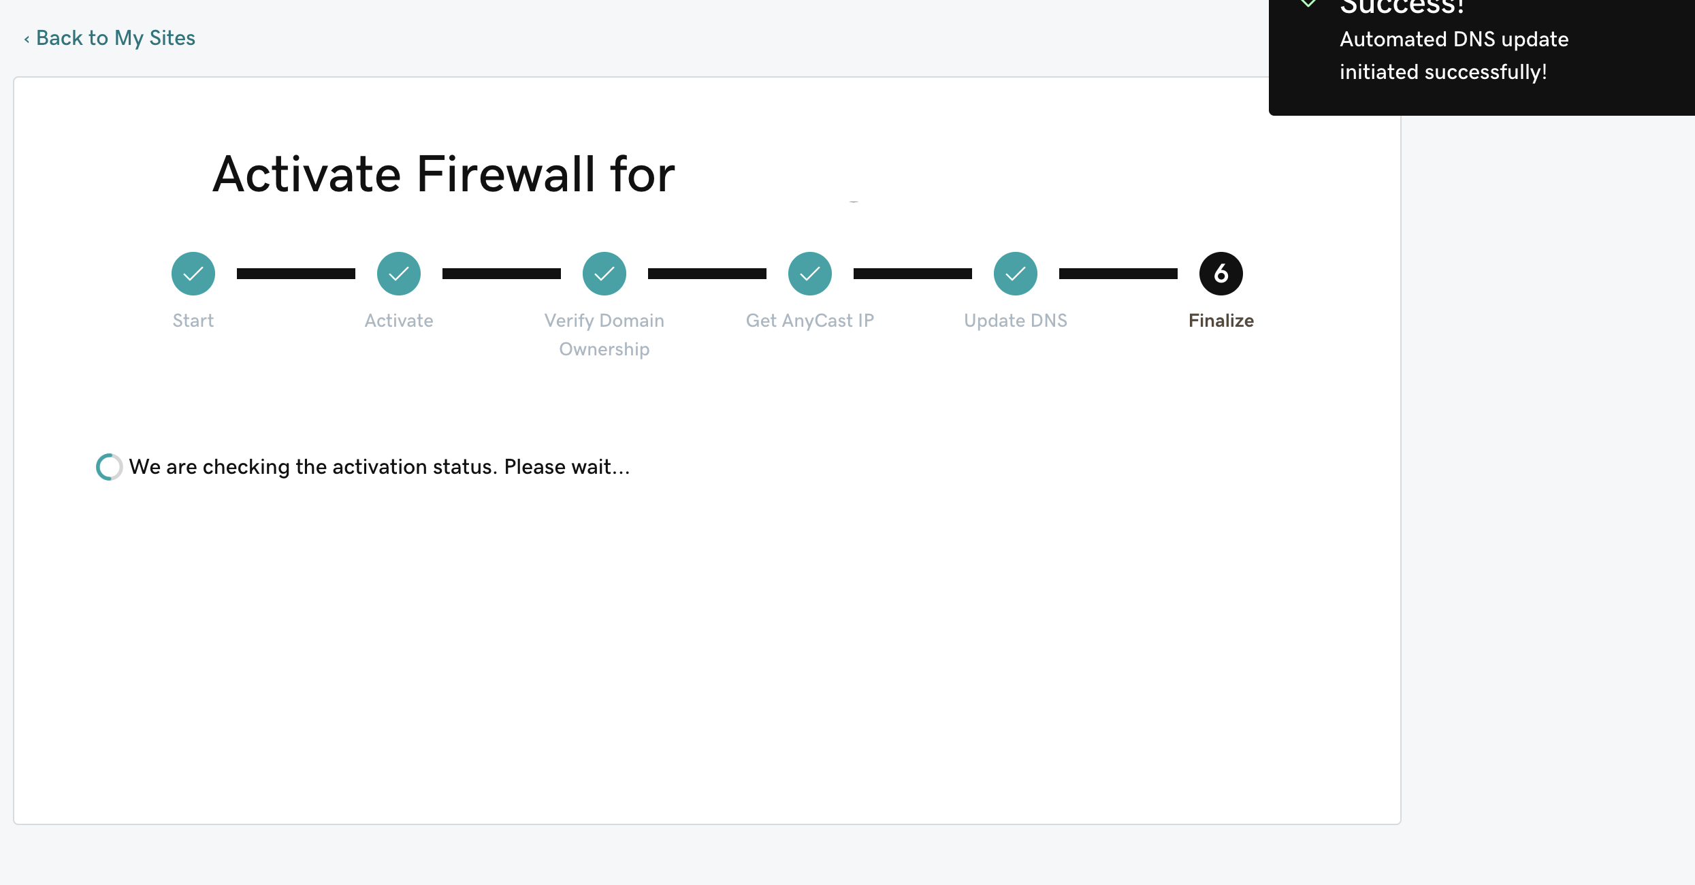Click the Verify Domain Ownership checkmark icon
Image resolution: width=1695 pixels, height=885 pixels.
point(603,272)
